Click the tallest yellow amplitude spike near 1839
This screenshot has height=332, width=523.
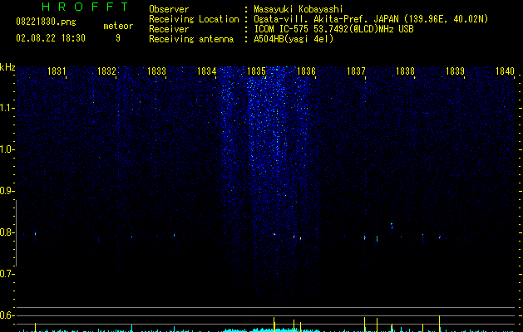click(440, 324)
